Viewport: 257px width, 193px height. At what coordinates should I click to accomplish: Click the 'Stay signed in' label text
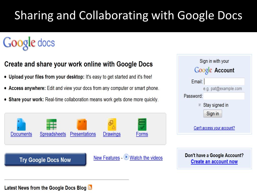(x=216, y=105)
